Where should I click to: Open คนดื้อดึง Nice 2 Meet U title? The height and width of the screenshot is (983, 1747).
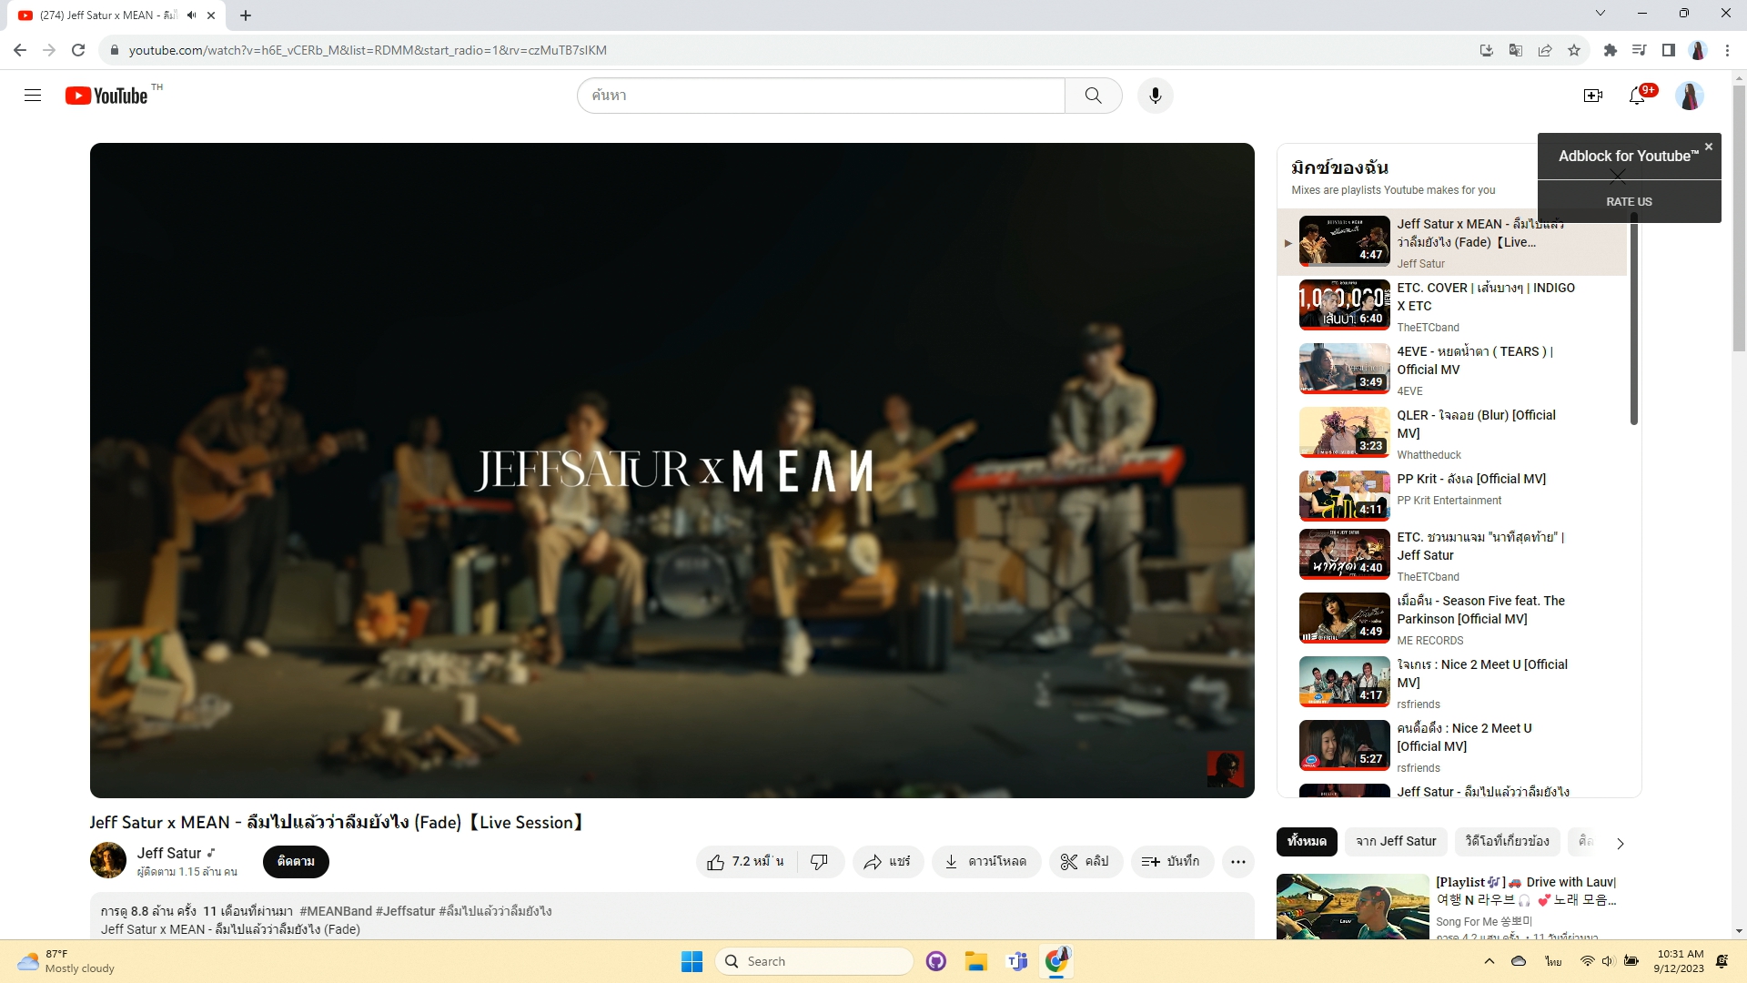1464,737
